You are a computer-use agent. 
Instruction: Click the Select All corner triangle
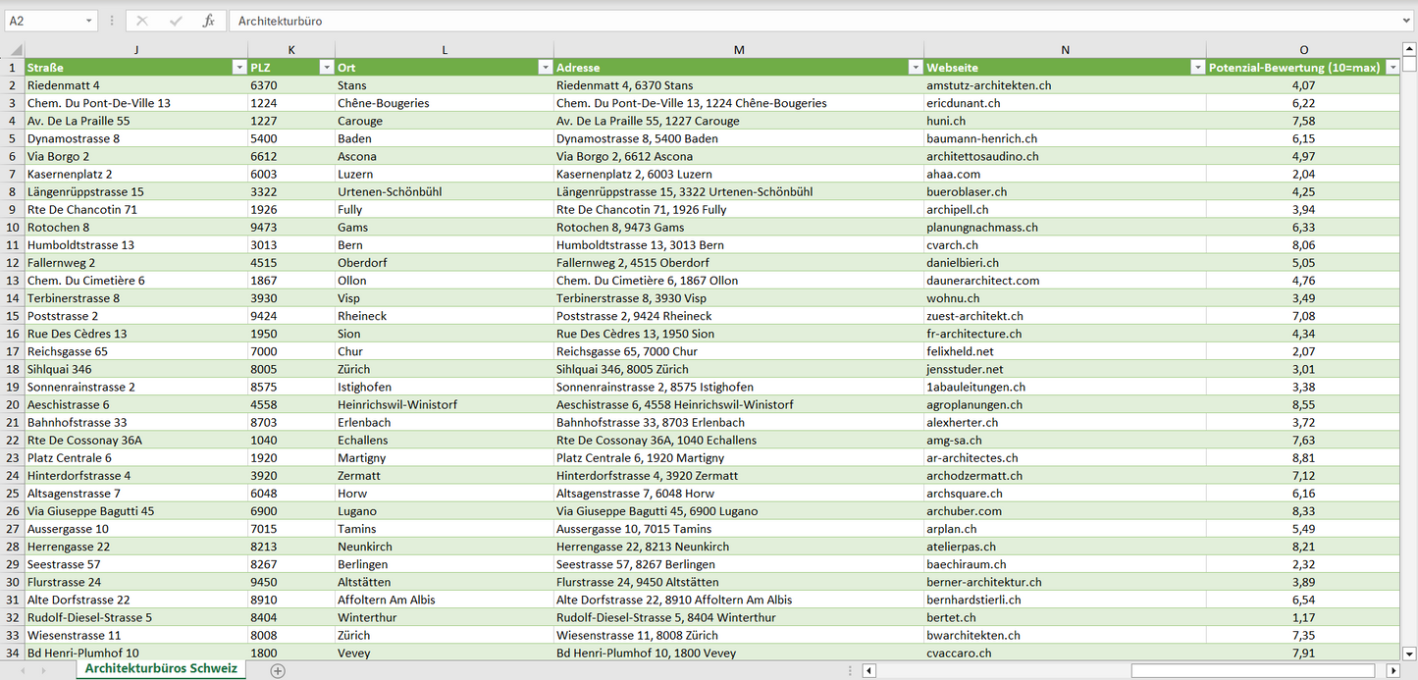click(x=14, y=50)
